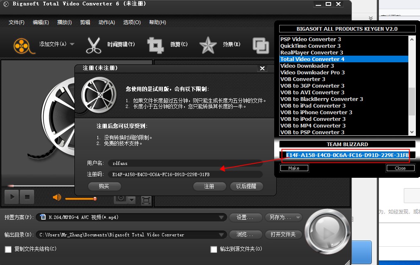Screen dimensions: 420x265
Task: Open the 播放(I) menu
Action: pos(64,22)
